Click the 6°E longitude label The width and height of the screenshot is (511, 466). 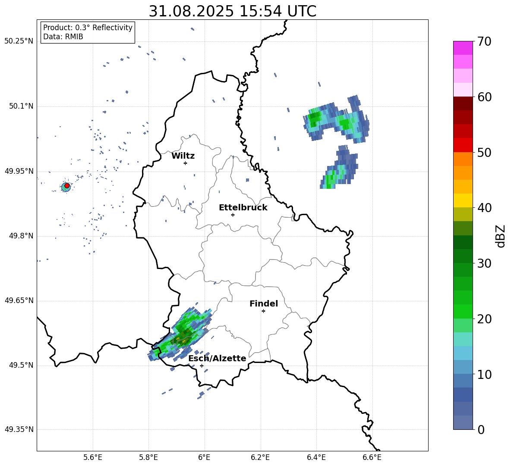click(x=204, y=457)
